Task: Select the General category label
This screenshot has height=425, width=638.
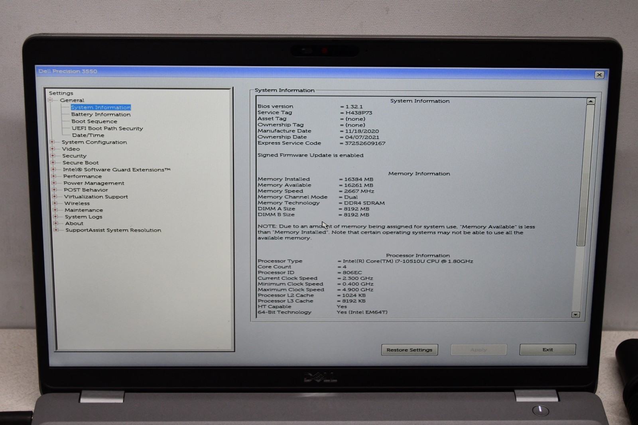Action: pyautogui.click(x=72, y=100)
